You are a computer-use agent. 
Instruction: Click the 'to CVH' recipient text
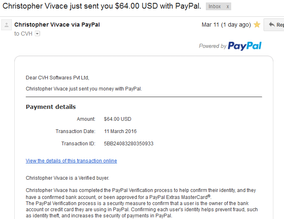coord(23,34)
